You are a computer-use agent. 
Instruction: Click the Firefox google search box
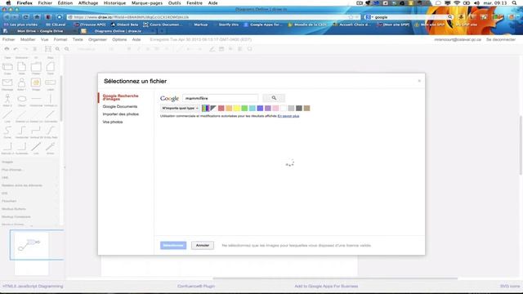click(x=410, y=16)
